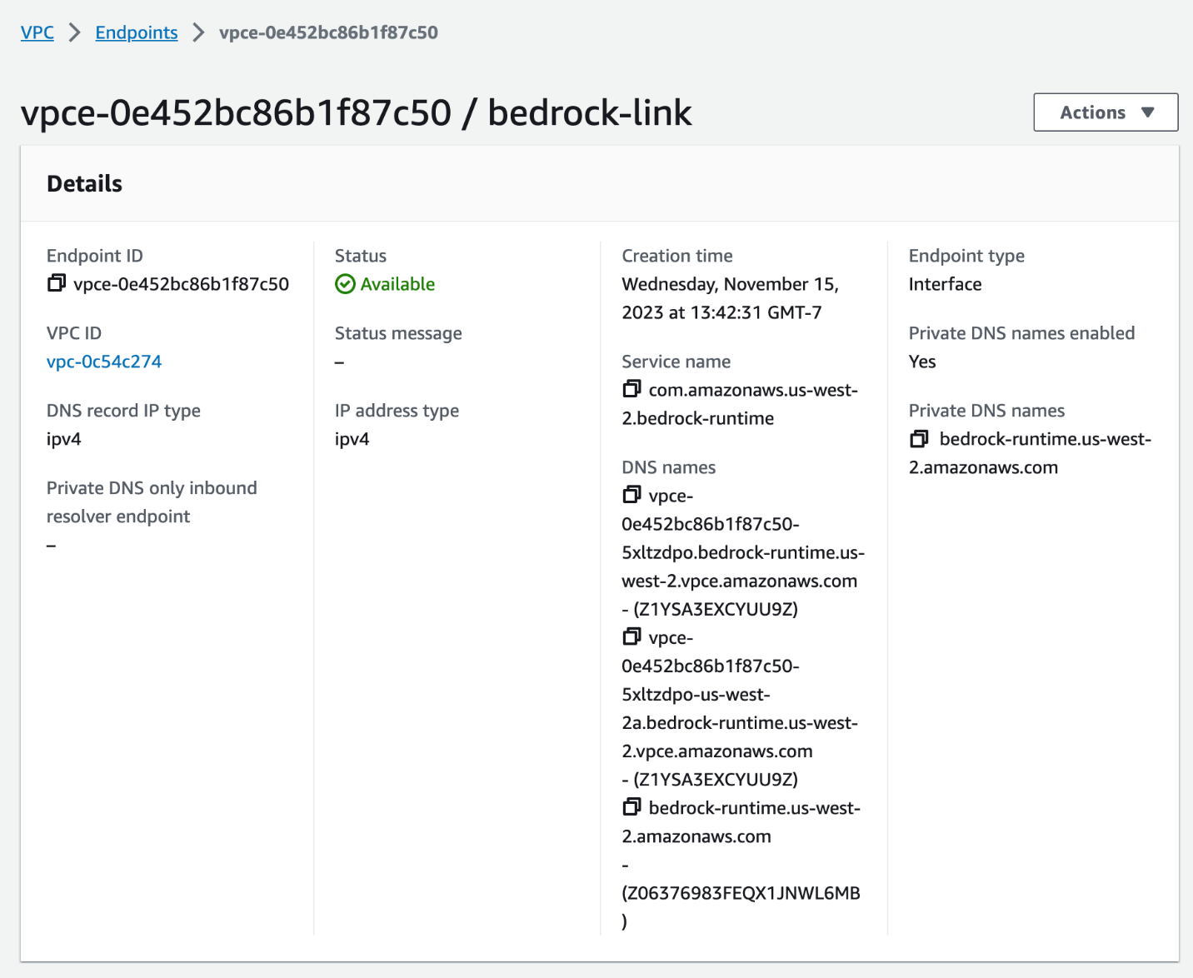Navigate to VPC via breadcrumb

pyautogui.click(x=37, y=32)
